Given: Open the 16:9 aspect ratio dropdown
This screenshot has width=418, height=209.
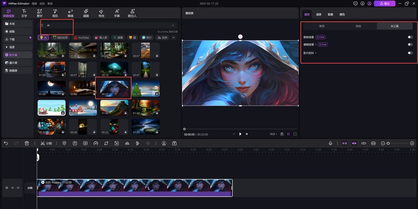Looking at the screenshot, I should [x=273, y=134].
